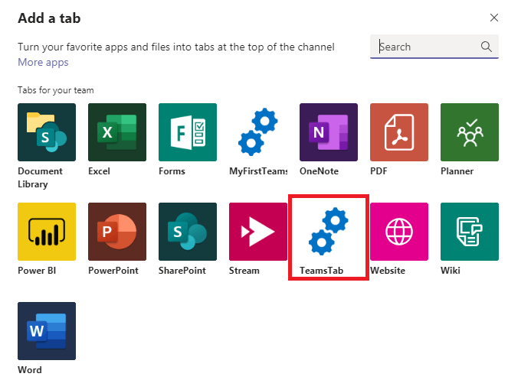Click the "MyFirstTeams" label text
This screenshot has width=508, height=380.
(x=258, y=171)
